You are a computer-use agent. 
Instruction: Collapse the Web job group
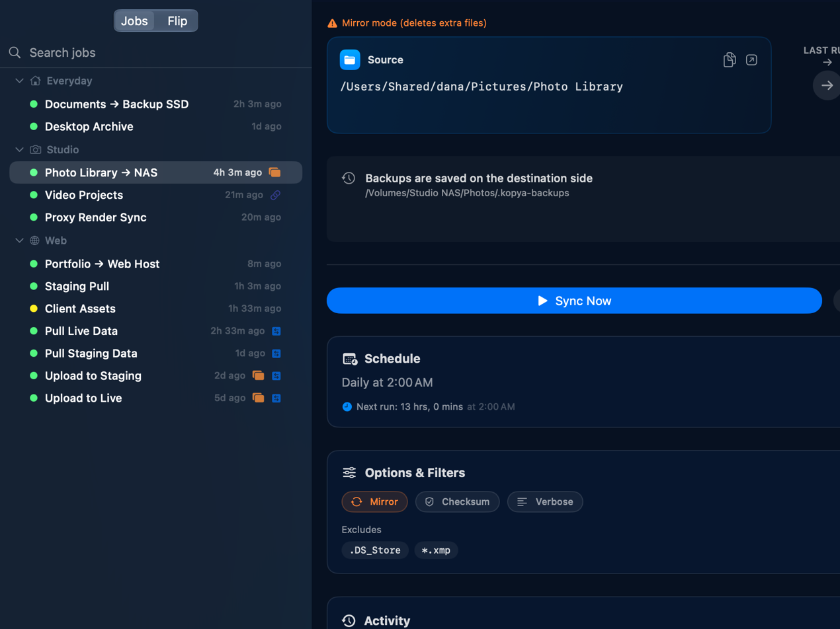[x=19, y=240]
